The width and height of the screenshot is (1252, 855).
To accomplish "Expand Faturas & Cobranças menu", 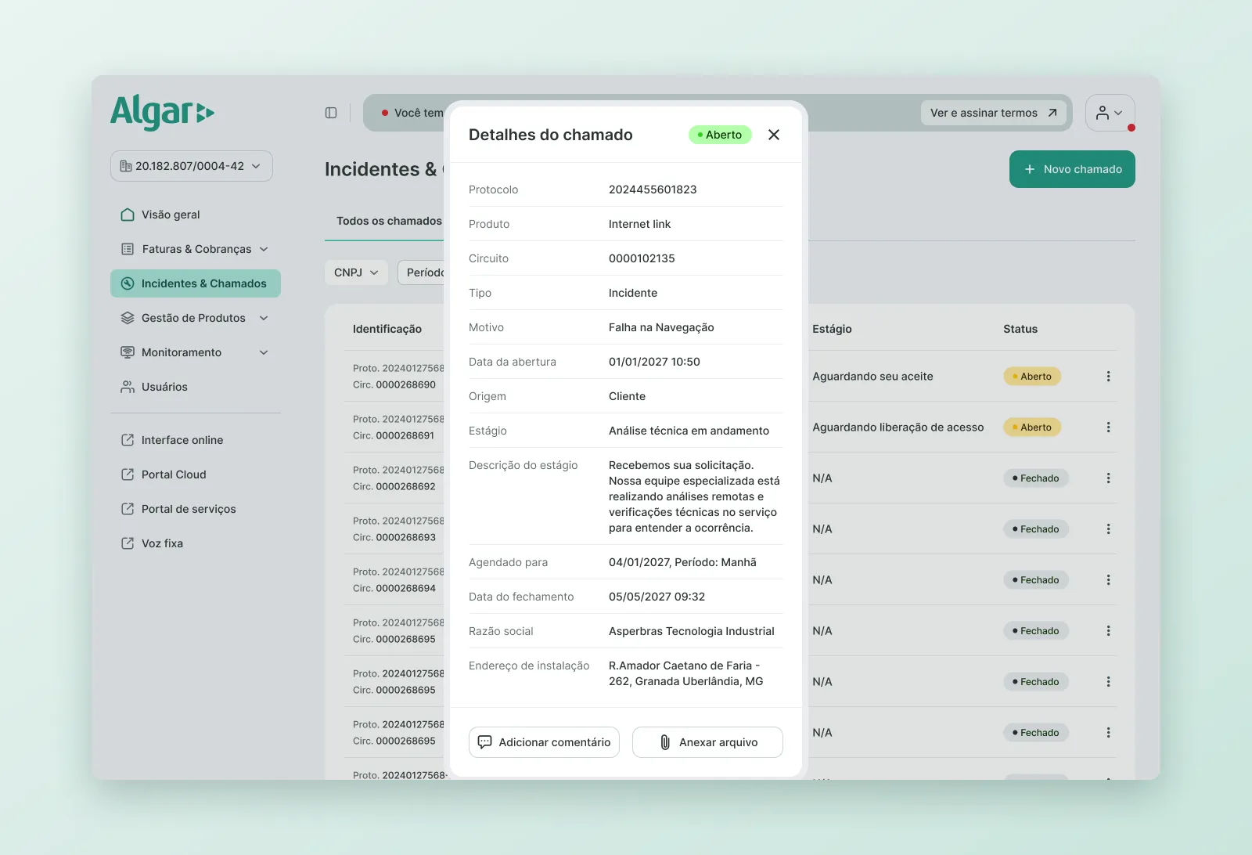I will pos(196,249).
